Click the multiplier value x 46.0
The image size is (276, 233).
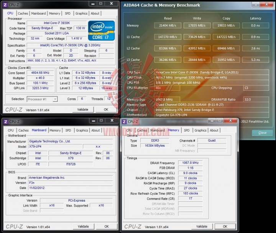pyautogui.click(x=40, y=78)
